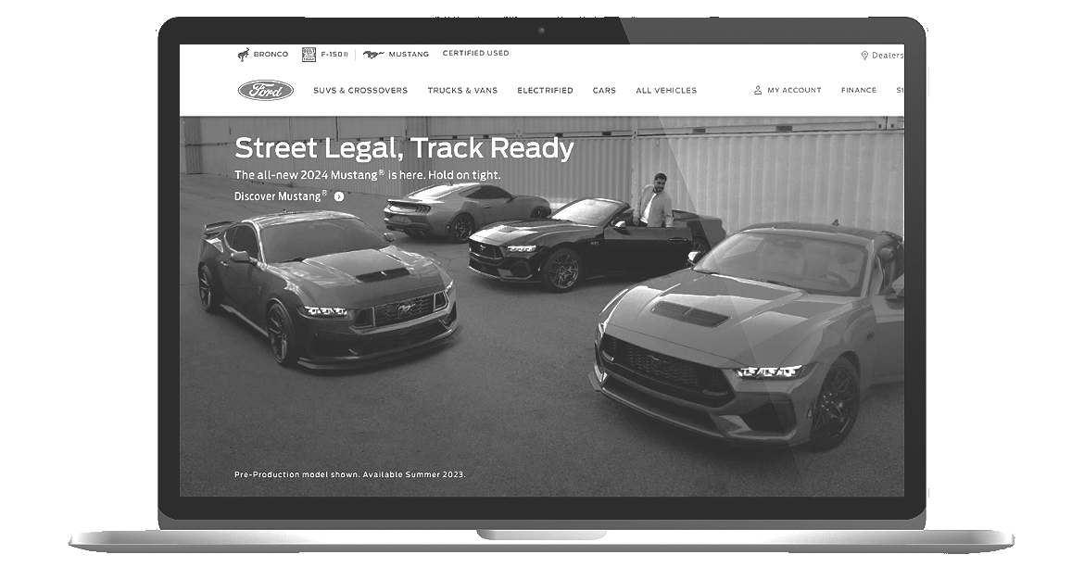This screenshot has width=1084, height=567.
Task: Open the Finance menu
Action: pos(859,91)
